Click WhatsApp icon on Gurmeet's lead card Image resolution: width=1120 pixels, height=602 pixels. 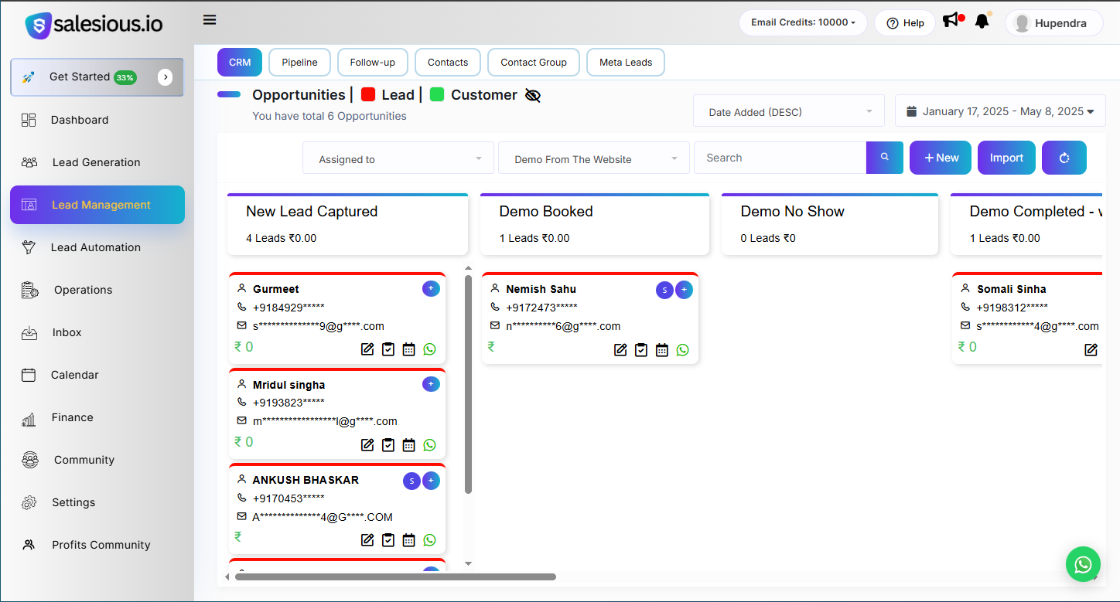pyautogui.click(x=429, y=349)
